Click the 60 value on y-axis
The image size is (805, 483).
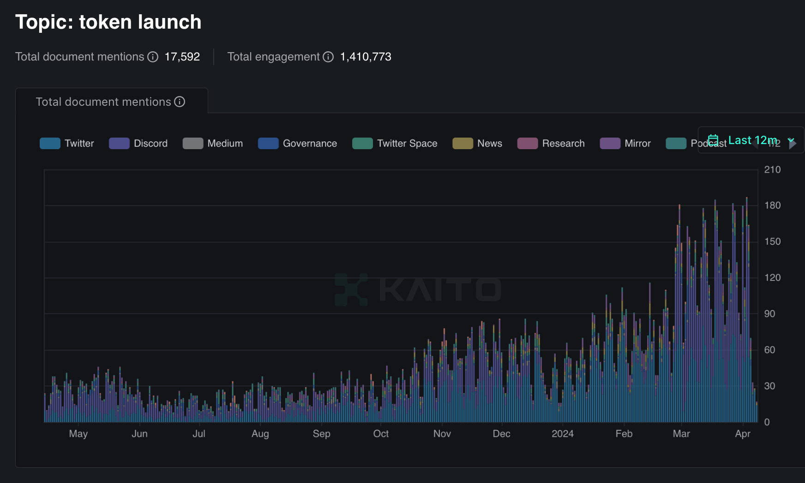(769, 350)
